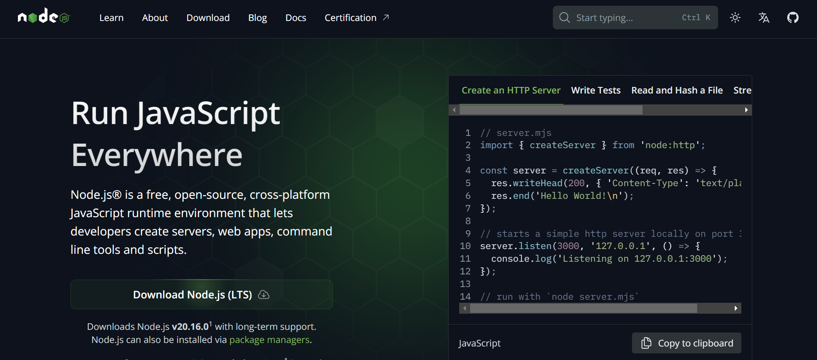The width and height of the screenshot is (817, 360).
Task: Click the code block horizontal scrollbar thumb
Action: tap(583, 308)
